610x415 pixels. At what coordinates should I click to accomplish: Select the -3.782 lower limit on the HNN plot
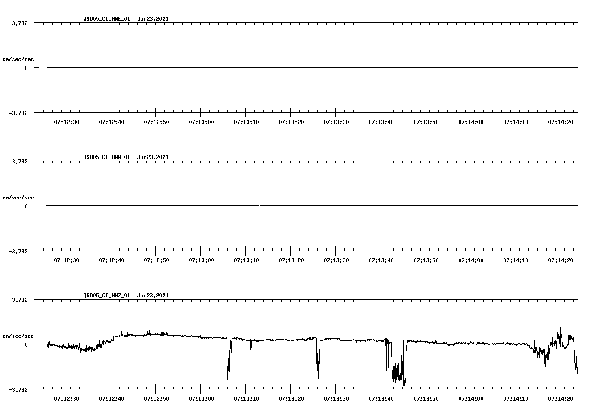click(x=18, y=252)
